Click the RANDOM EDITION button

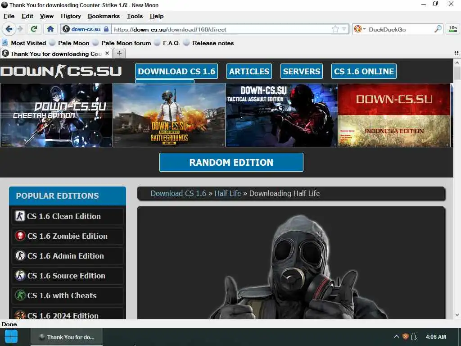tap(231, 162)
